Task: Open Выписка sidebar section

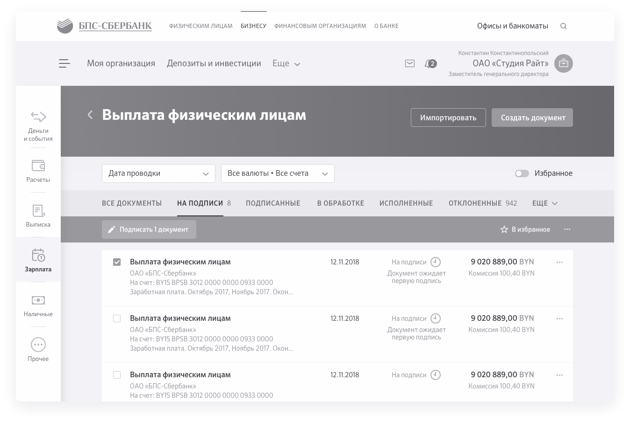Action: pyautogui.click(x=38, y=215)
